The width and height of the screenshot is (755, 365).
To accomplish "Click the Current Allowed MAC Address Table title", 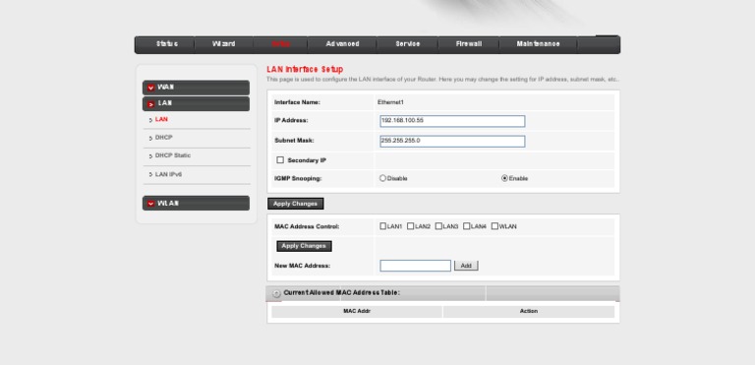I will pos(341,292).
